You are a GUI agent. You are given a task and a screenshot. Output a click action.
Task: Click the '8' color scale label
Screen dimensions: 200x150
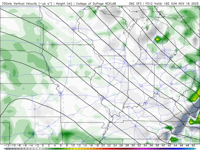tap(67, 145)
